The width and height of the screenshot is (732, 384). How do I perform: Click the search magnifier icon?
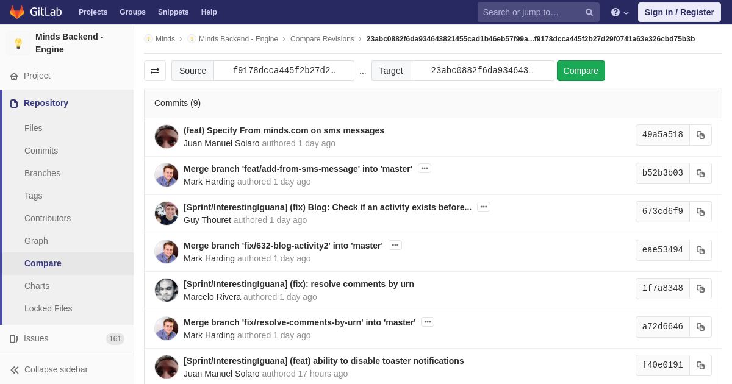click(x=589, y=12)
